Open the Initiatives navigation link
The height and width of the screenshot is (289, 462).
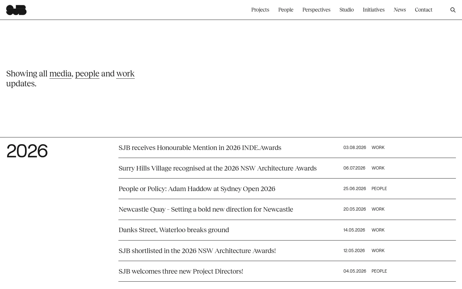[374, 10]
